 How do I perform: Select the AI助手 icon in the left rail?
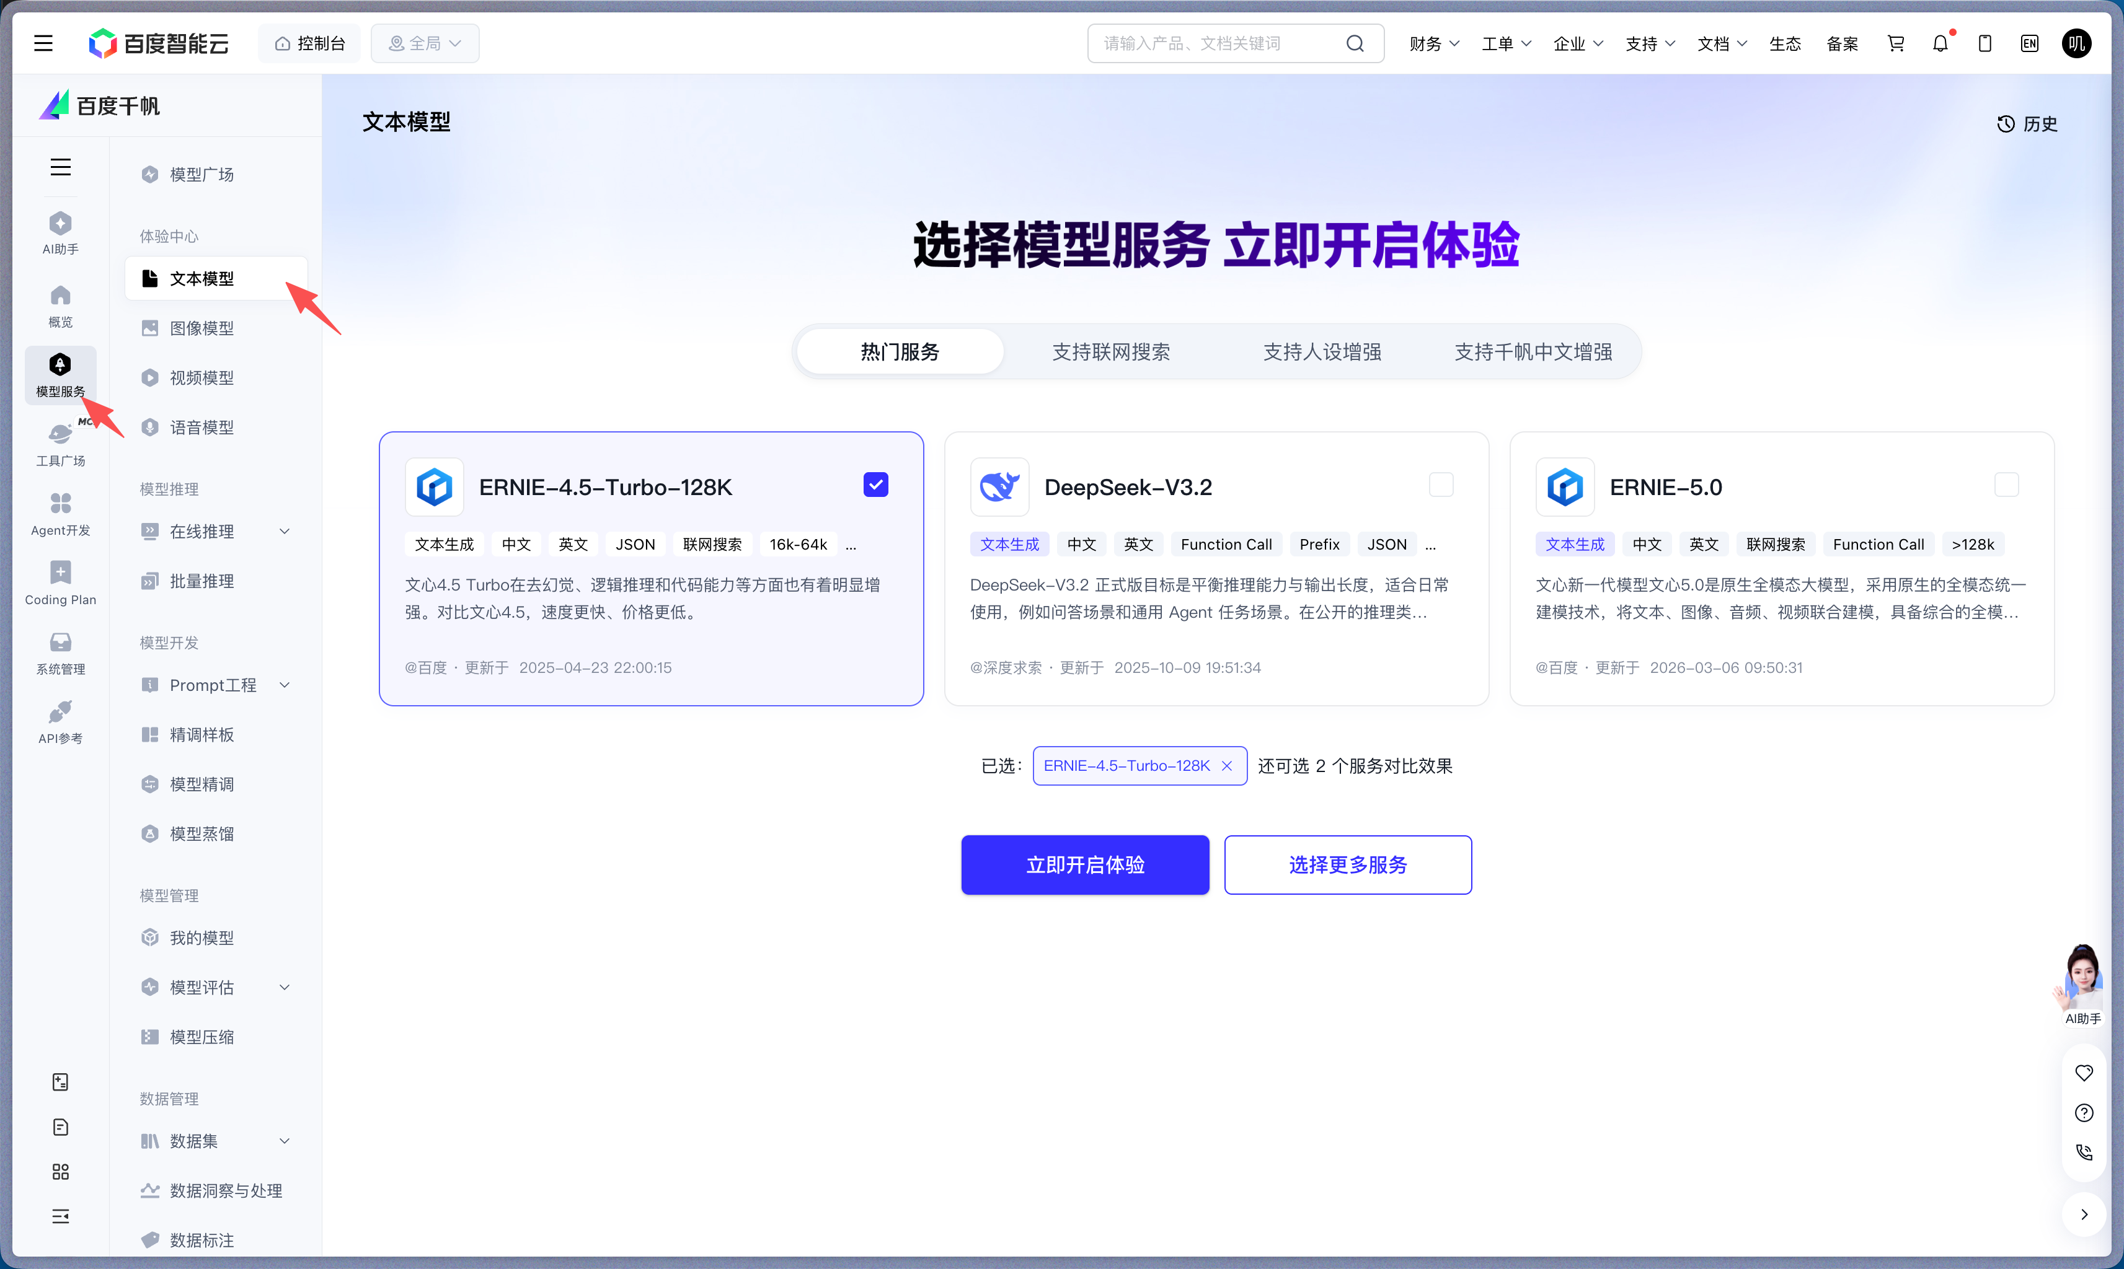60,231
